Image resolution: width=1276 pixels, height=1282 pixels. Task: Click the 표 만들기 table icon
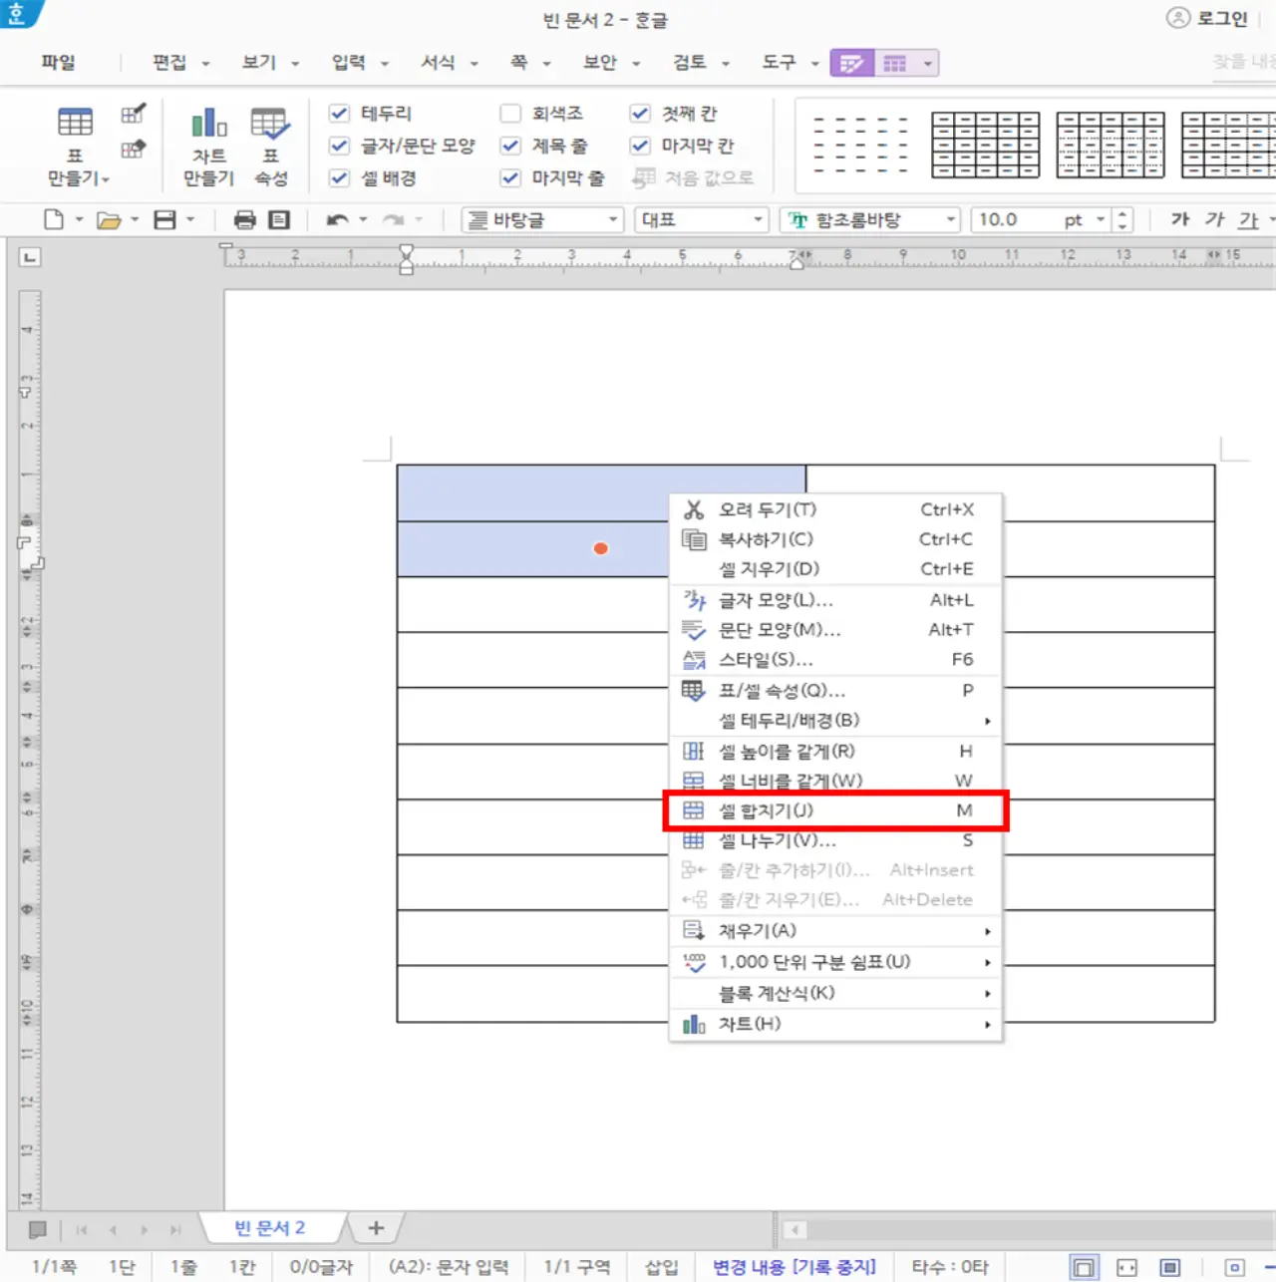[75, 122]
